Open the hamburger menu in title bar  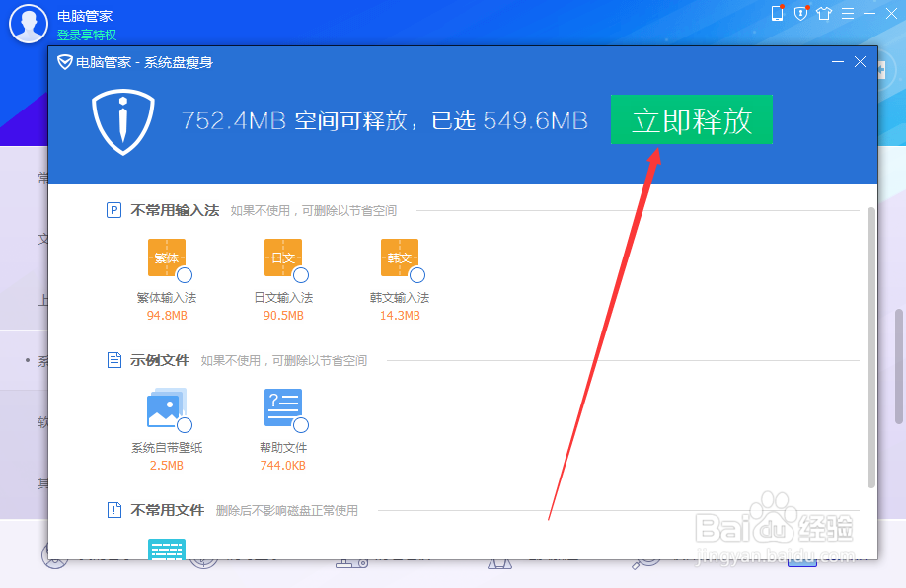click(x=847, y=13)
